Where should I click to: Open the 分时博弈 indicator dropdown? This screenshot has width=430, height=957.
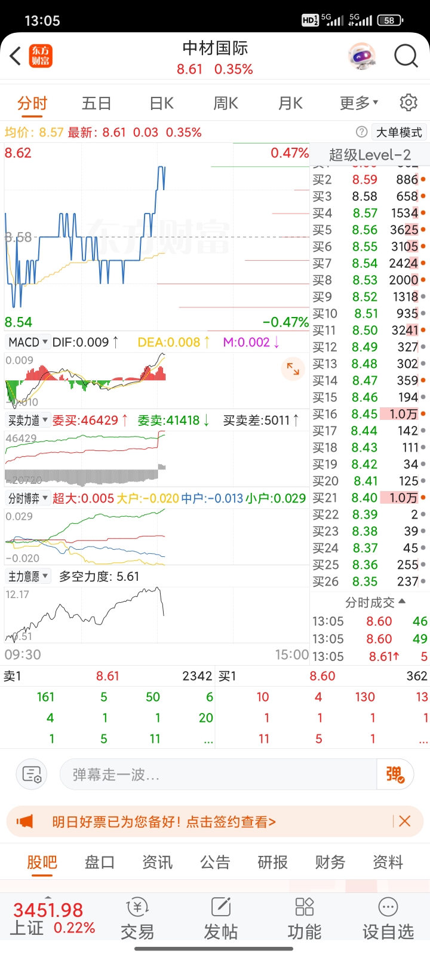click(x=27, y=498)
